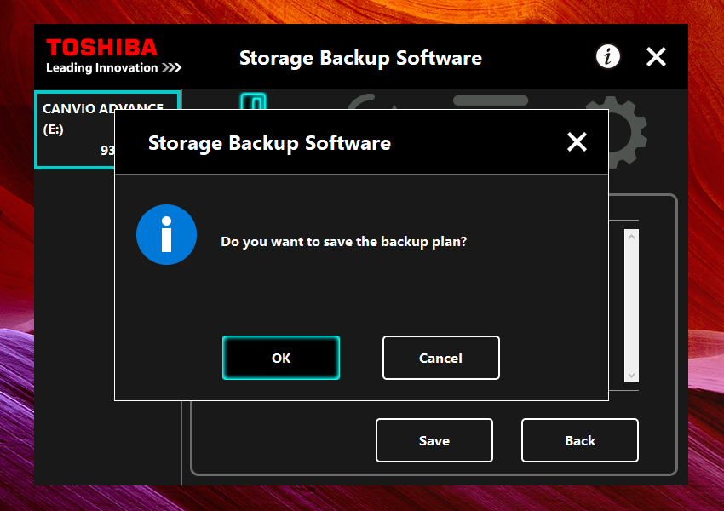Click the dialog title 'Storage Backup Software'
Image resolution: width=724 pixels, height=511 pixels.
pos(269,143)
